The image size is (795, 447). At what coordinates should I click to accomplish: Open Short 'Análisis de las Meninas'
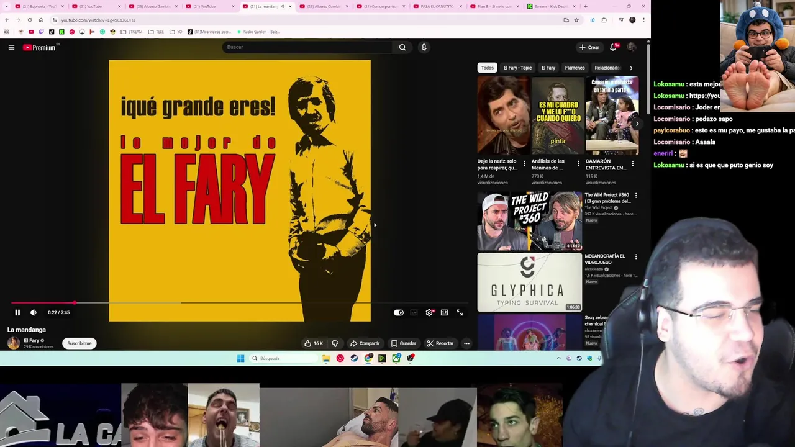click(x=558, y=115)
